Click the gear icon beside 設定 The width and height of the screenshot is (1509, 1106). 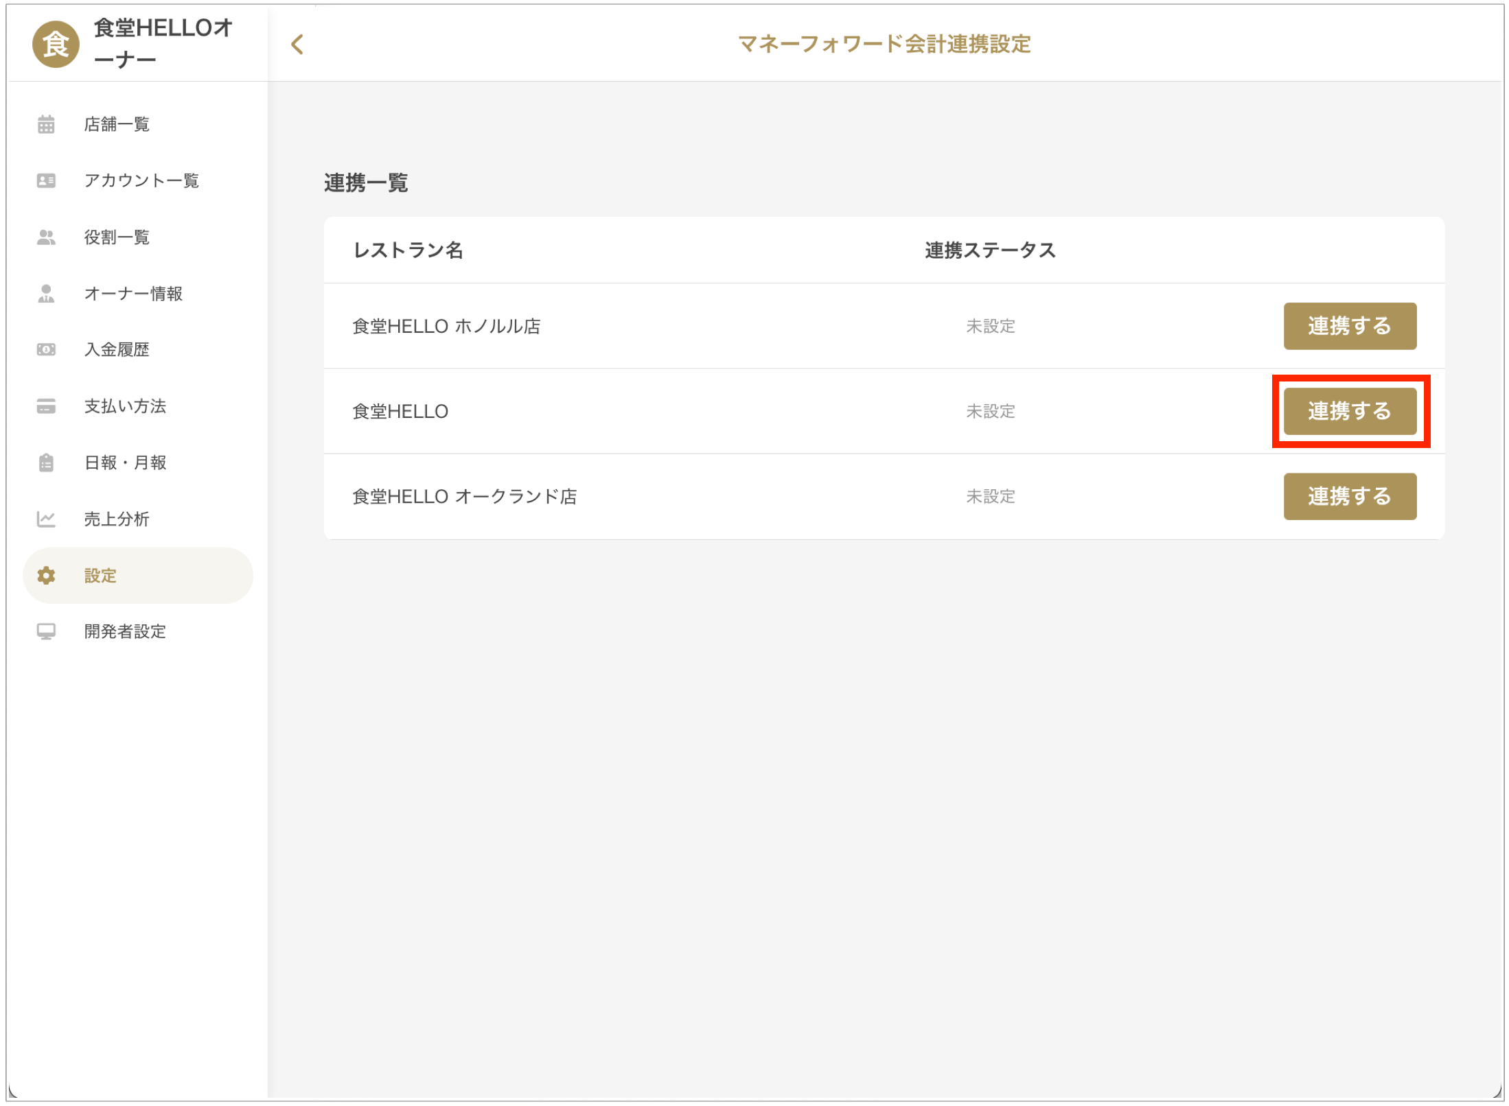(x=46, y=576)
